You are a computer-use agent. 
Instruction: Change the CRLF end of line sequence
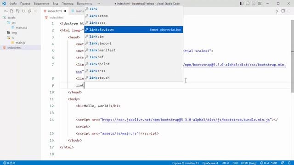coord(235,163)
